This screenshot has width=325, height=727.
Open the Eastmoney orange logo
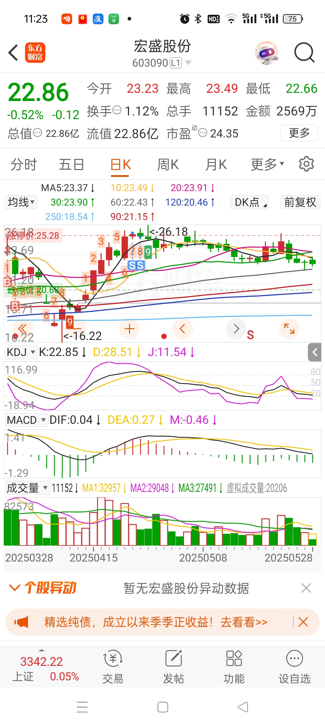(x=35, y=52)
